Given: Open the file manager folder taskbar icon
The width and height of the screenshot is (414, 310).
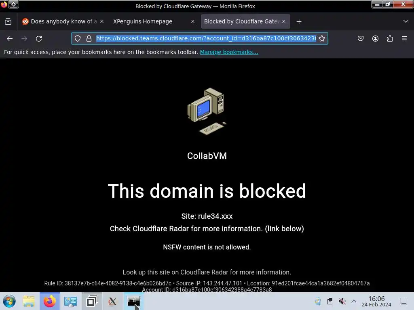Looking at the screenshot, I should [x=29, y=301].
